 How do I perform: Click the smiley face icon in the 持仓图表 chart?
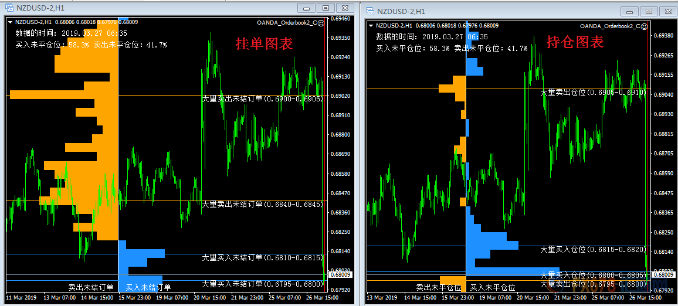[x=644, y=27]
